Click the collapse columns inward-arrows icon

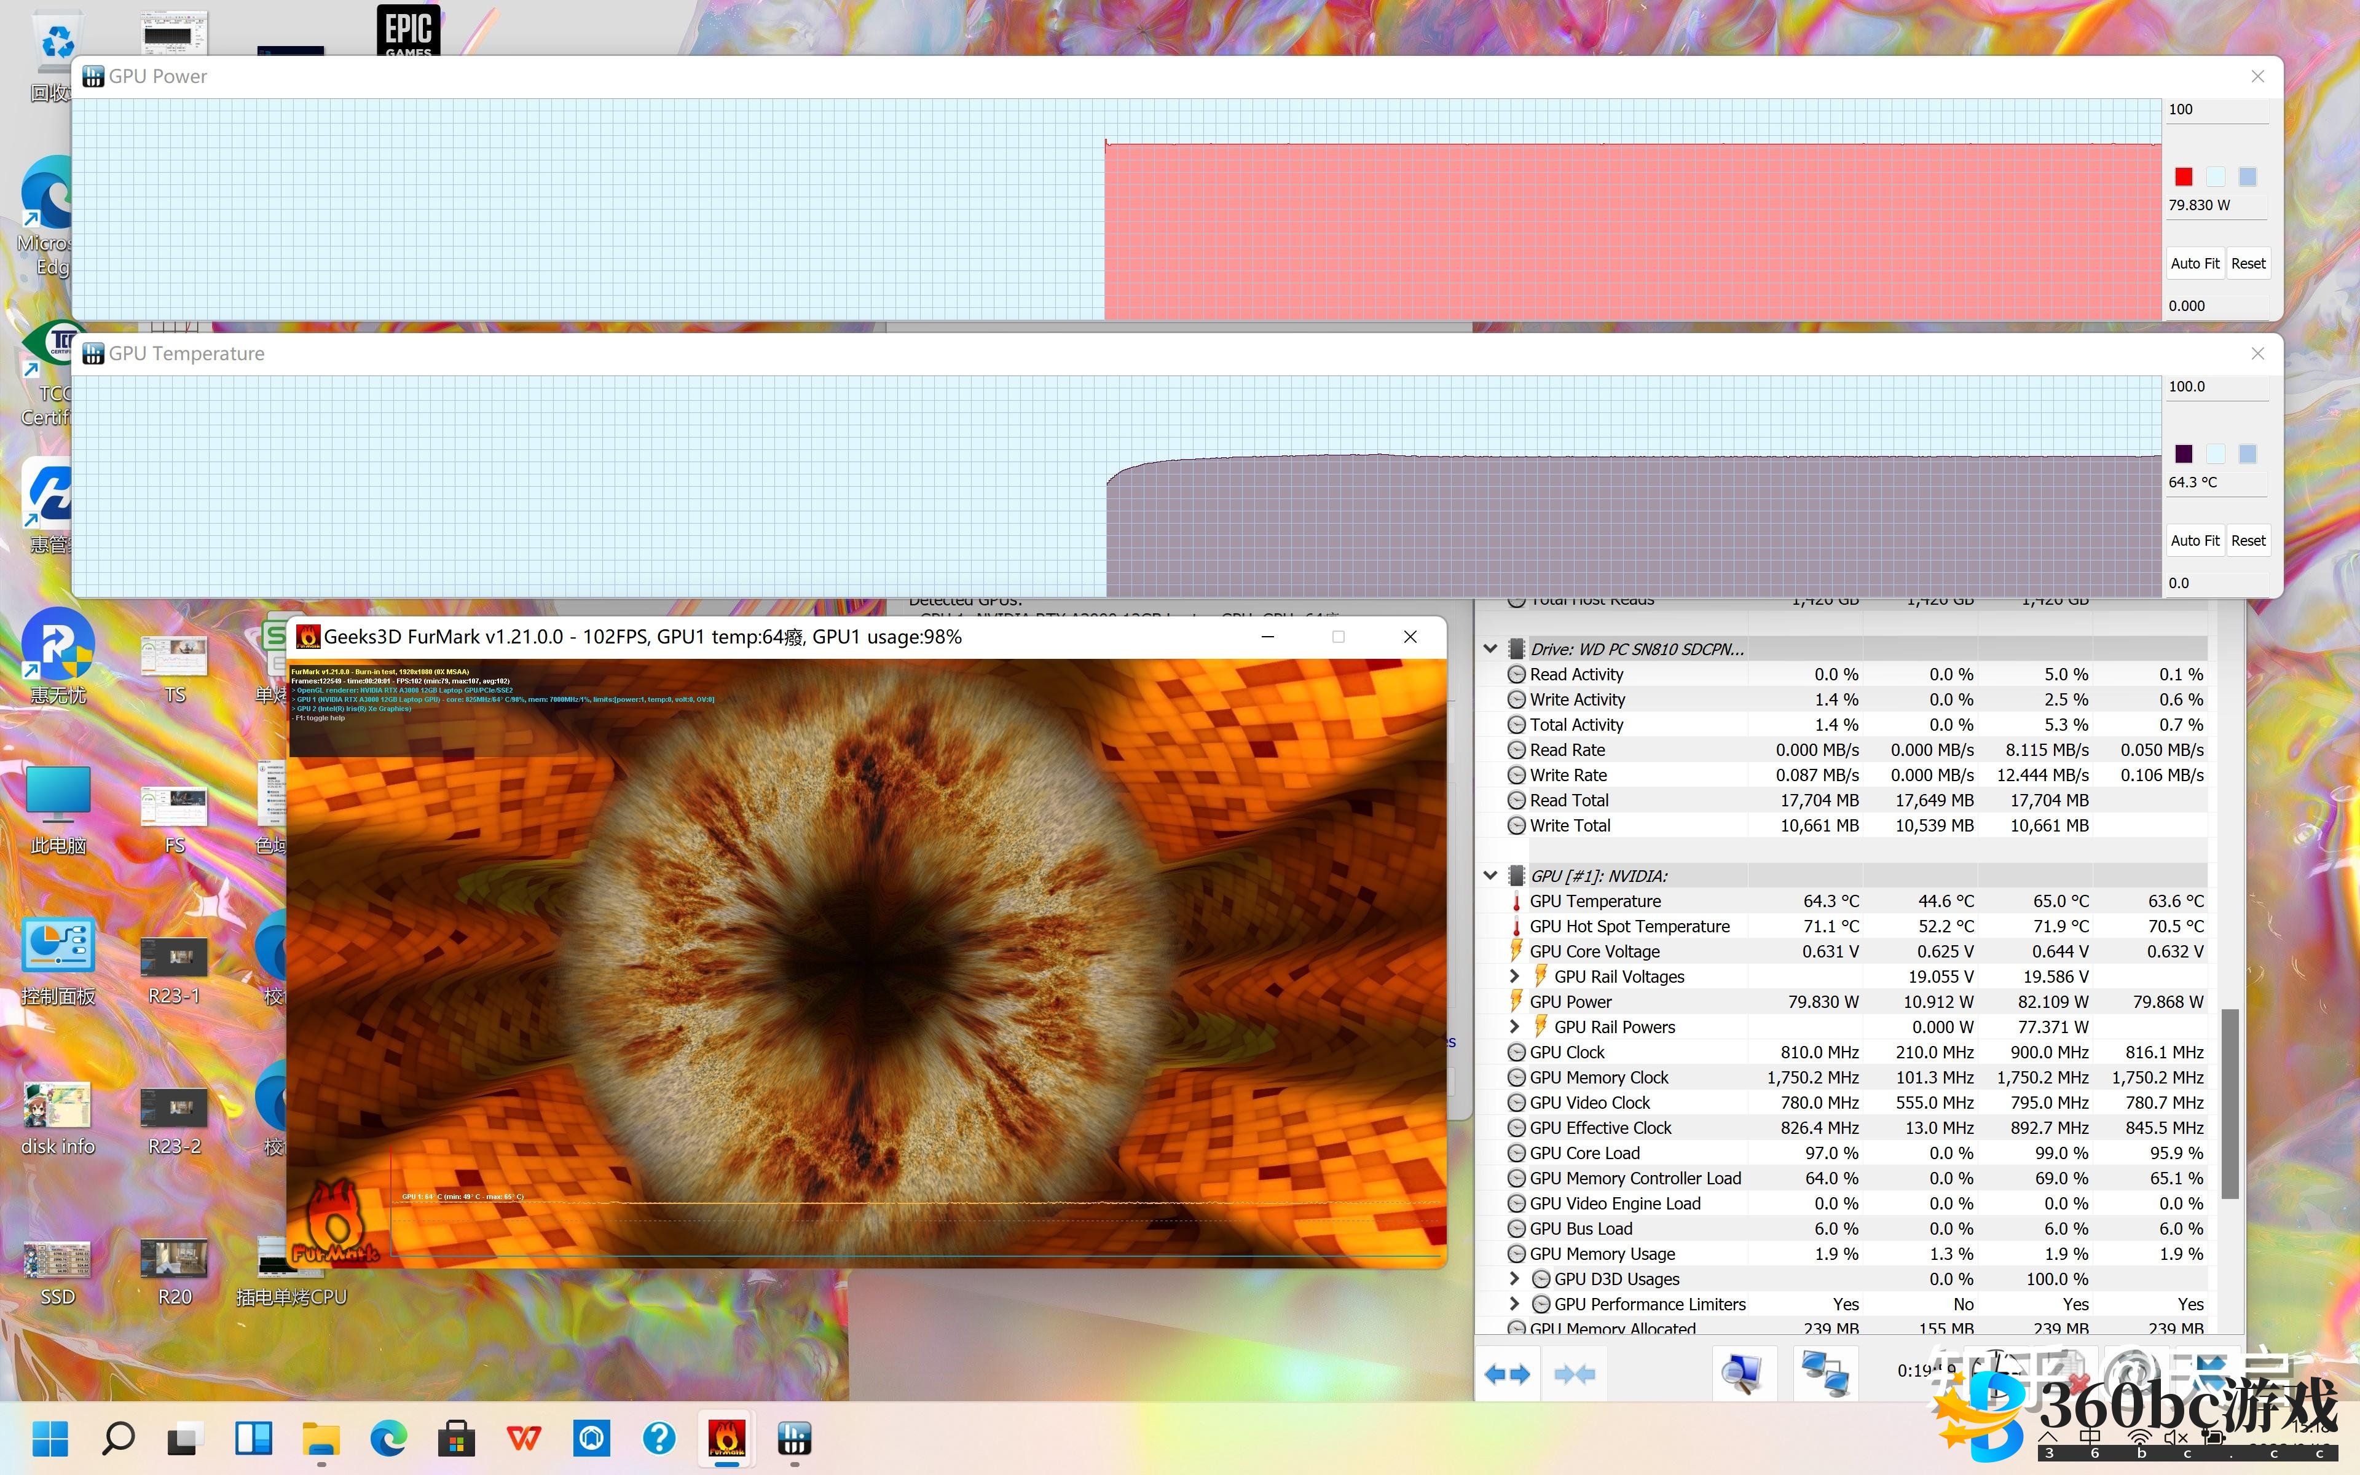(1574, 1374)
